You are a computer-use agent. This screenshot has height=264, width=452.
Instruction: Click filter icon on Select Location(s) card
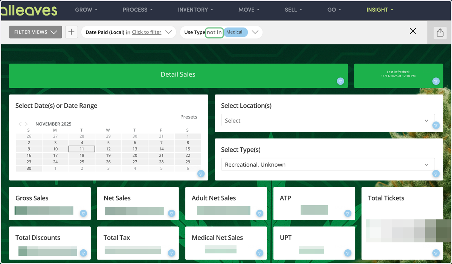pos(436,126)
